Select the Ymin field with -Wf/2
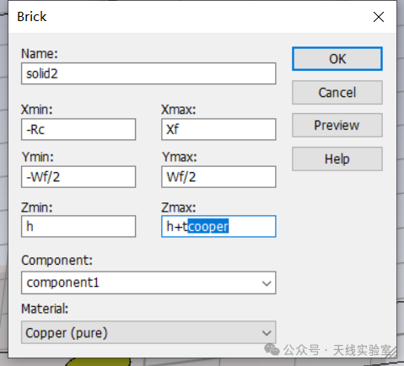The width and height of the screenshot is (404, 366). [78, 177]
